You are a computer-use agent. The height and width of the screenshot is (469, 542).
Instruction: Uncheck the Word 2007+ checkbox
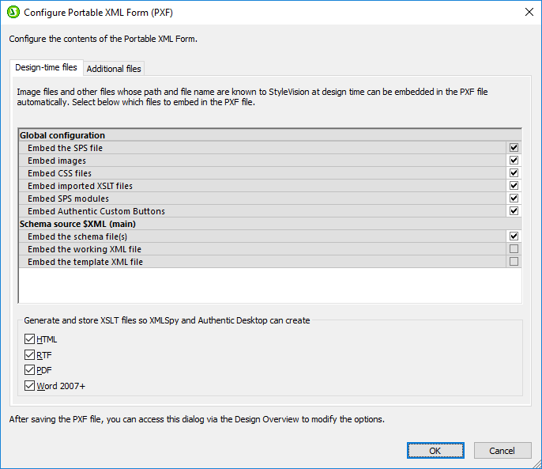pos(30,386)
